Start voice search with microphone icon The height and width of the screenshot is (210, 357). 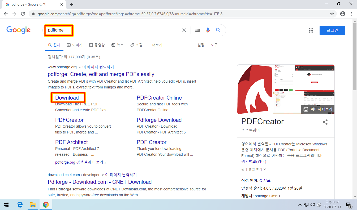click(208, 30)
